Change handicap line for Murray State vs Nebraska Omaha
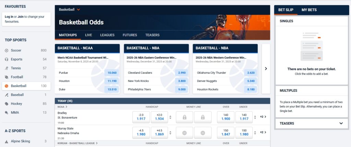 click(x=170, y=133)
